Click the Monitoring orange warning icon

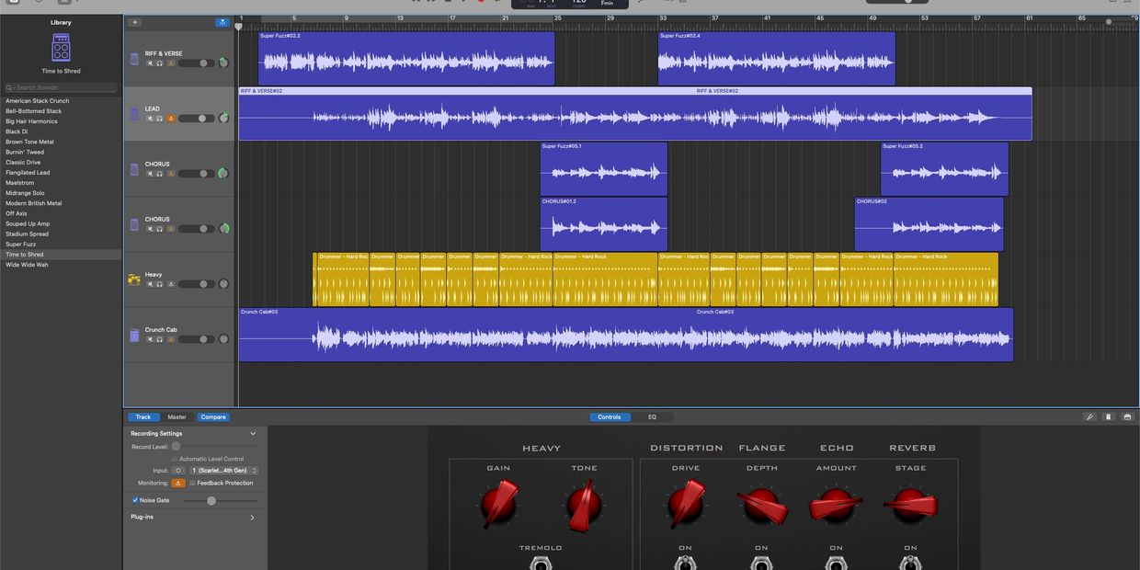tap(178, 483)
